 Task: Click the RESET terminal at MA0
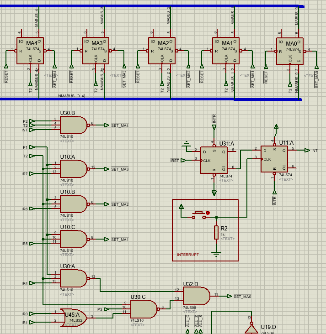click(x=266, y=67)
